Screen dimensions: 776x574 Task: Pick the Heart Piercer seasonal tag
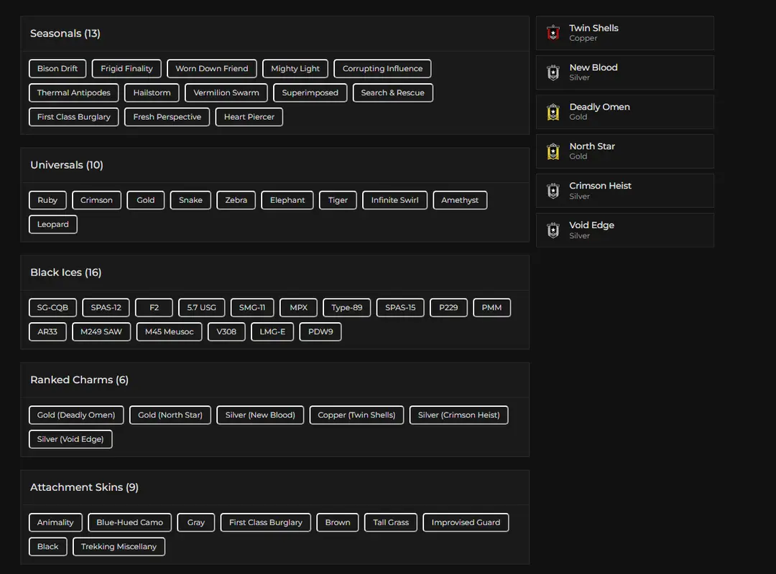point(249,117)
